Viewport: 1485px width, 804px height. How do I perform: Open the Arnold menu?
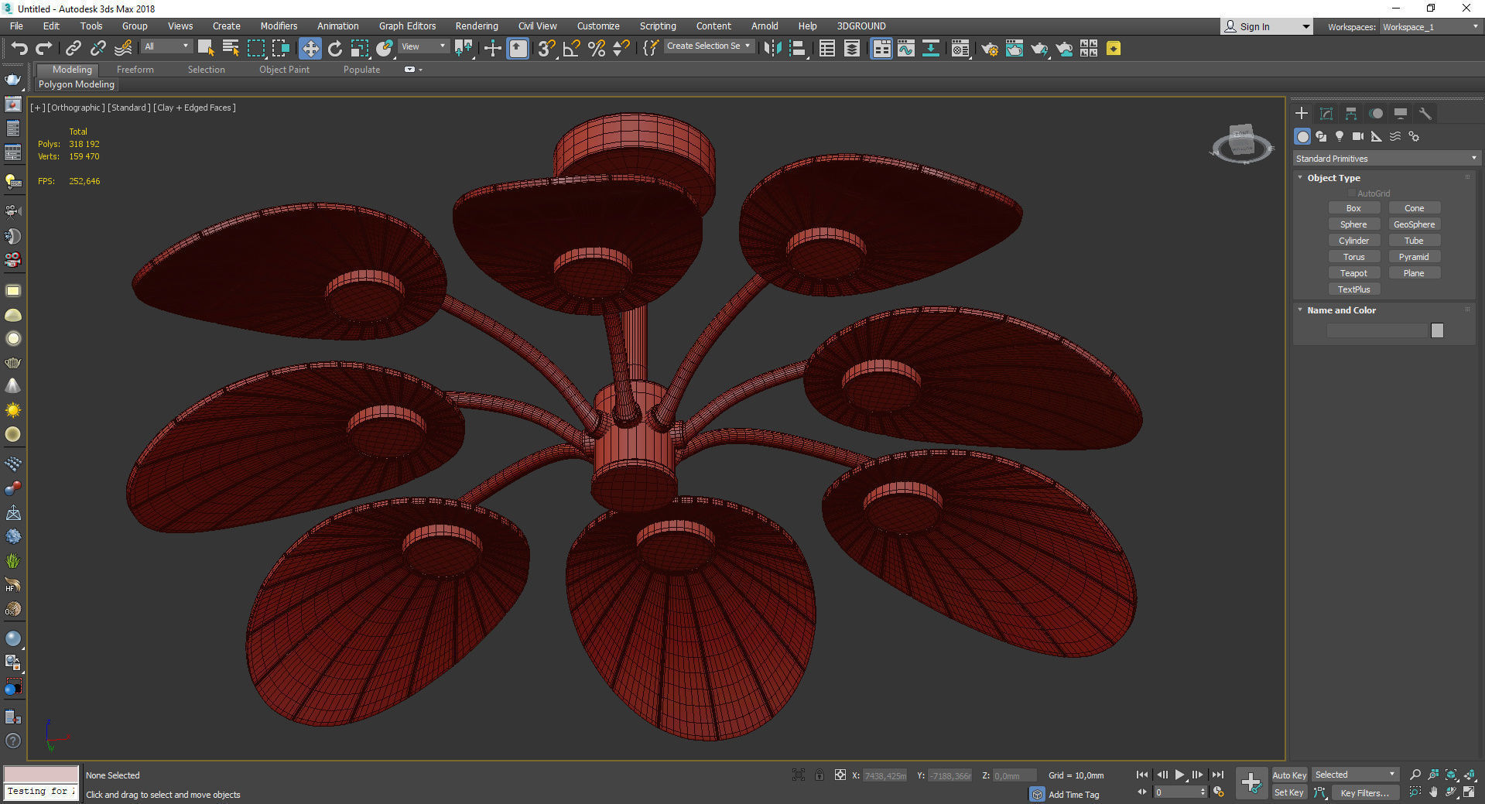coord(765,26)
